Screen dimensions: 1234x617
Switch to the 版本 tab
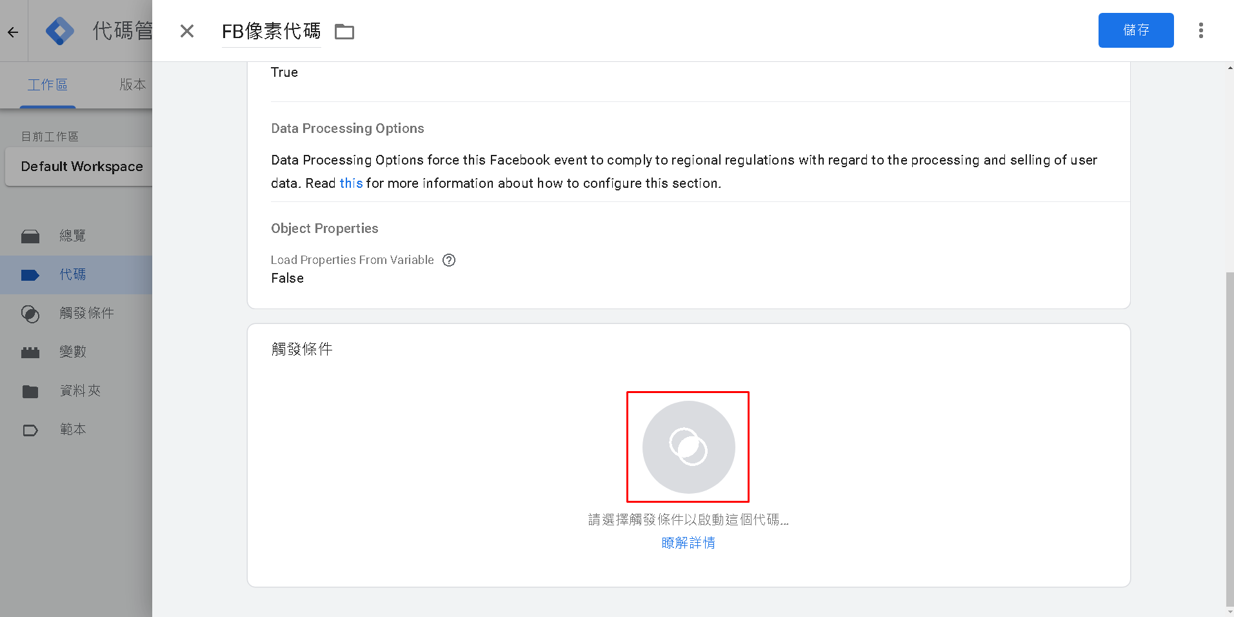click(x=132, y=85)
